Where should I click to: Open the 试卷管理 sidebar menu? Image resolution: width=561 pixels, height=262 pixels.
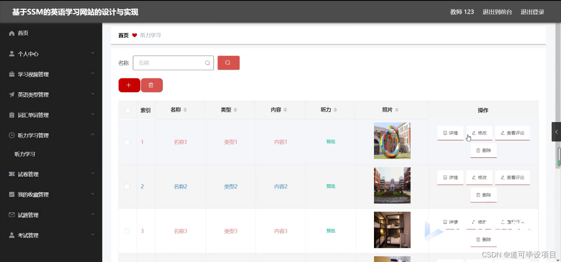(x=51, y=174)
